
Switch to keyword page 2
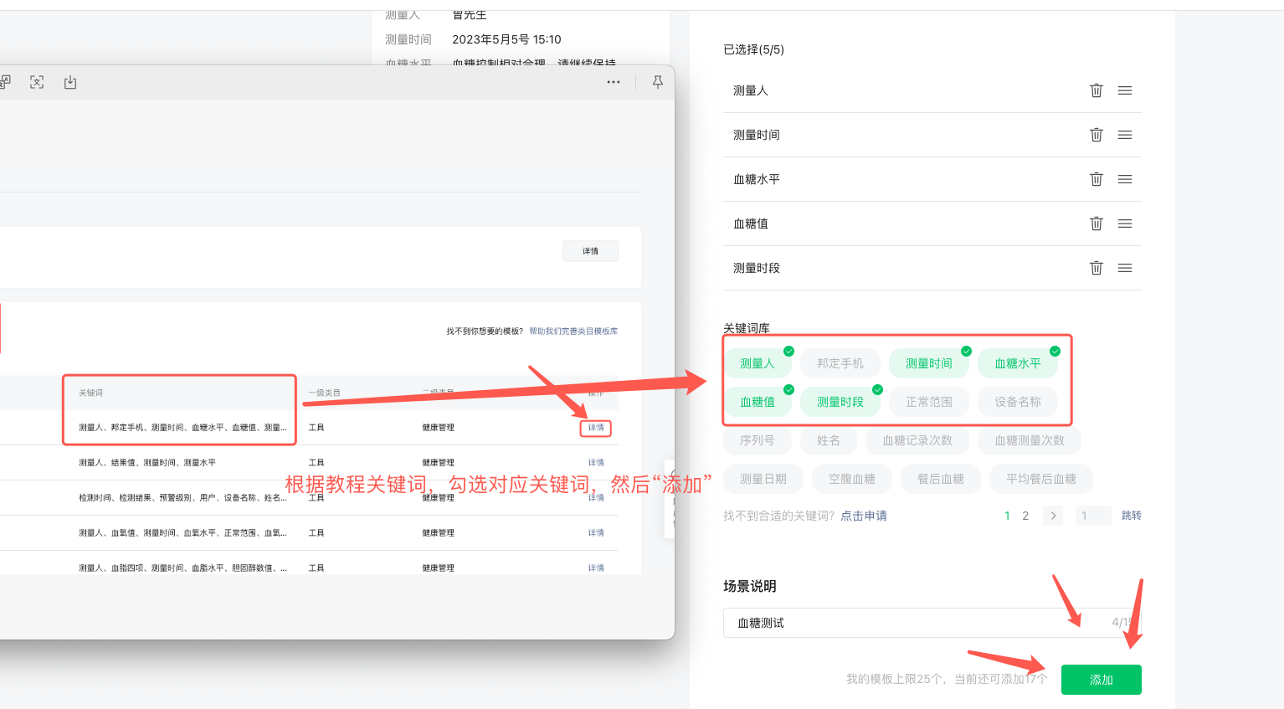[x=1025, y=516]
